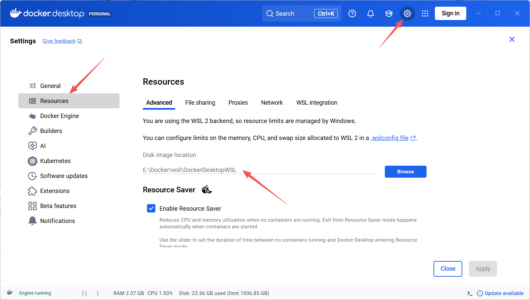530x300 pixels.
Task: Click the PERSONAL plan badge
Action: point(100,14)
